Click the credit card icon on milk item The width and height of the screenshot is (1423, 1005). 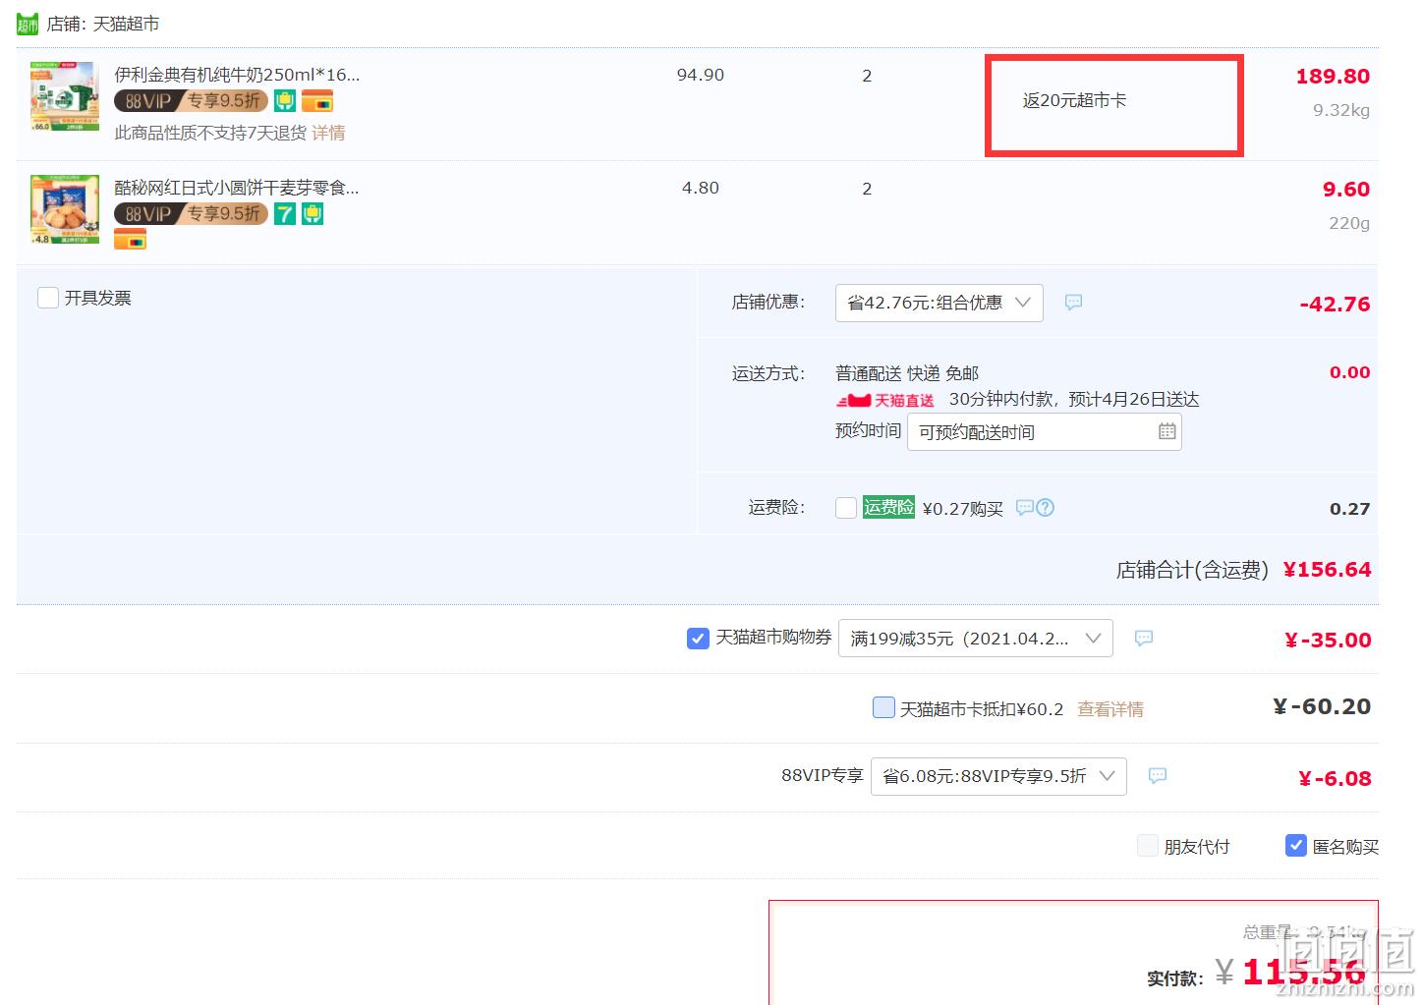(x=317, y=101)
